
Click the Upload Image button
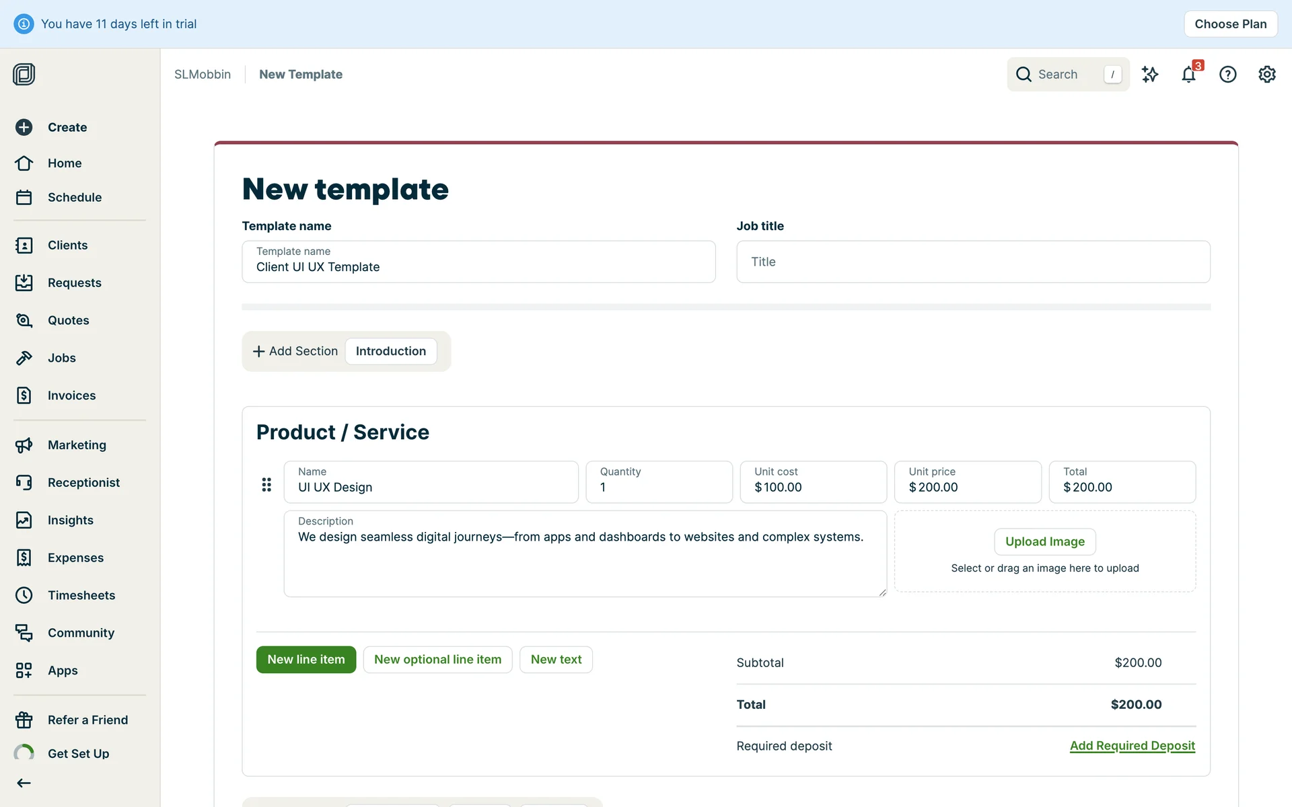(x=1044, y=541)
